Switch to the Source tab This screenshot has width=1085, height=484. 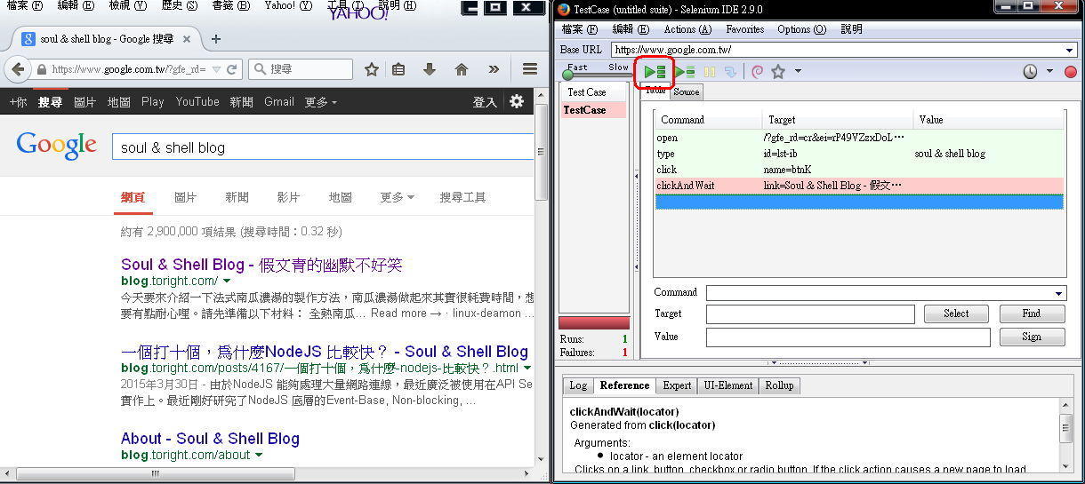click(x=686, y=91)
